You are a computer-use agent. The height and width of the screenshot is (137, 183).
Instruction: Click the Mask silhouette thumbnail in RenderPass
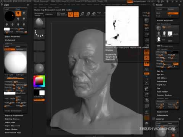pyautogui.click(x=159, y=39)
